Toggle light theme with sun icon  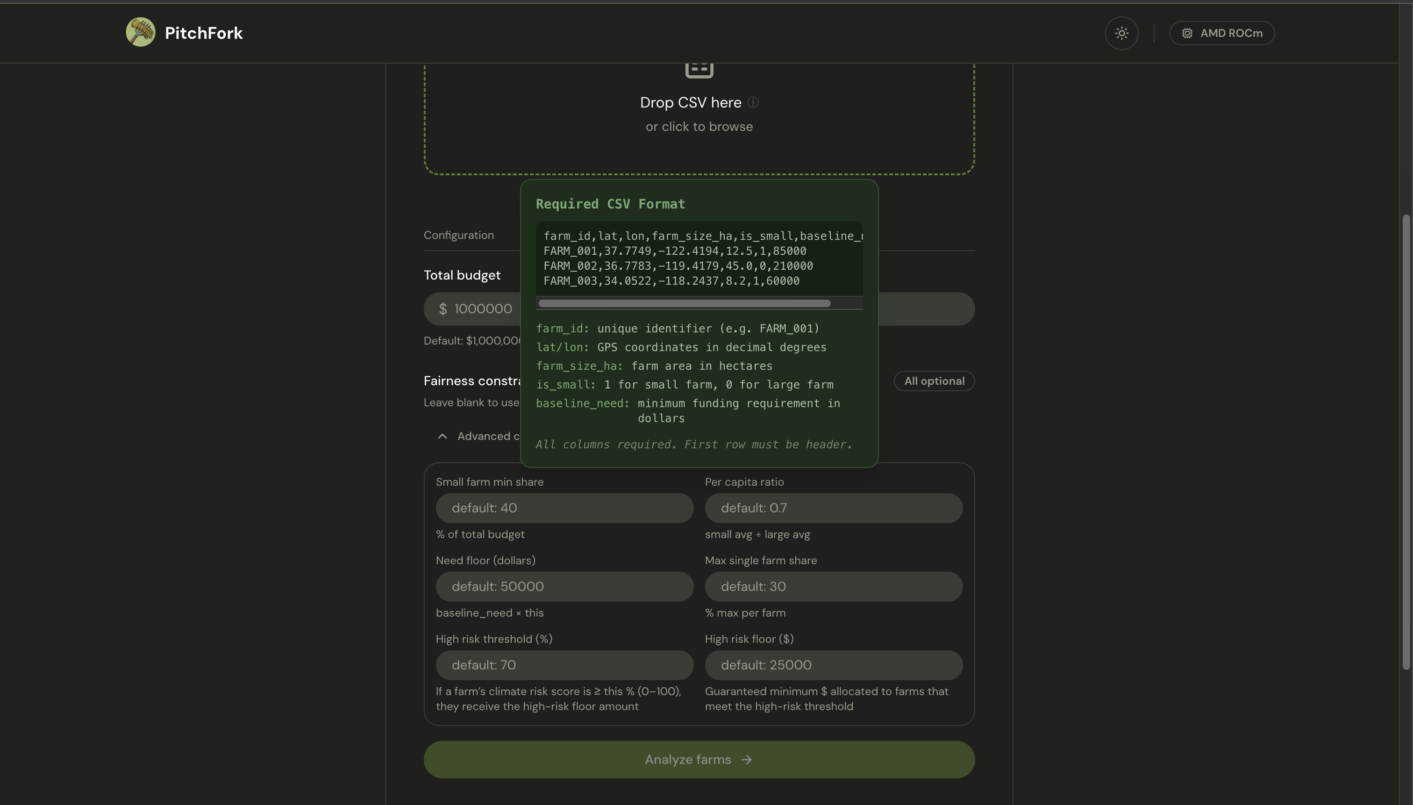1121,33
